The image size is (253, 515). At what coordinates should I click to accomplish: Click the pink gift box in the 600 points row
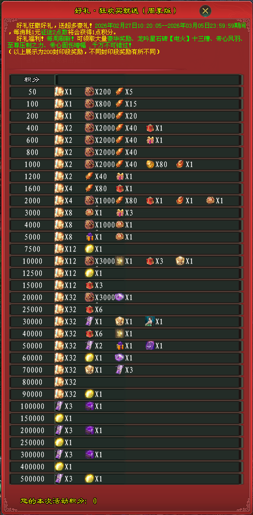pyautogui.click(x=150, y=140)
